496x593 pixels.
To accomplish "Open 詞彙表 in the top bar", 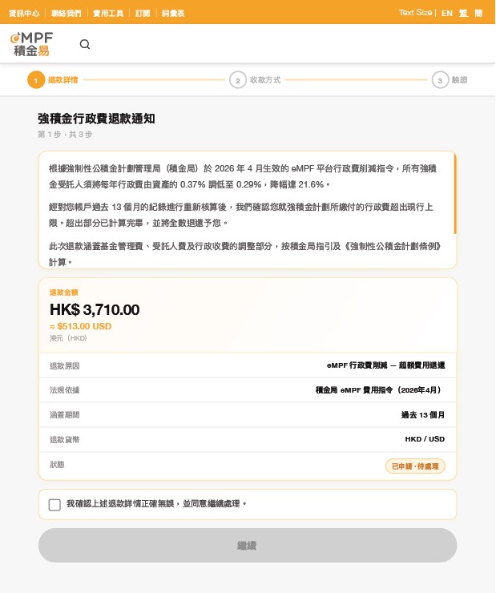I will pos(173,14).
